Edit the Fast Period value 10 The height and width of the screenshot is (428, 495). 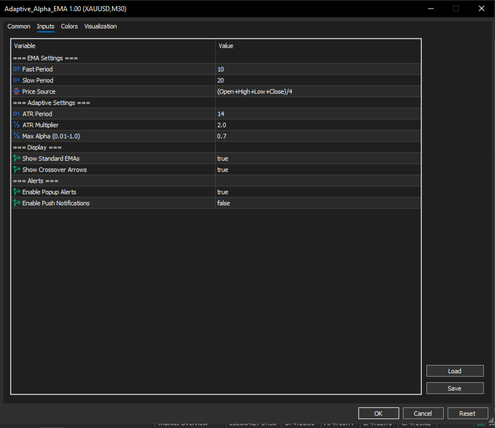tap(318, 69)
